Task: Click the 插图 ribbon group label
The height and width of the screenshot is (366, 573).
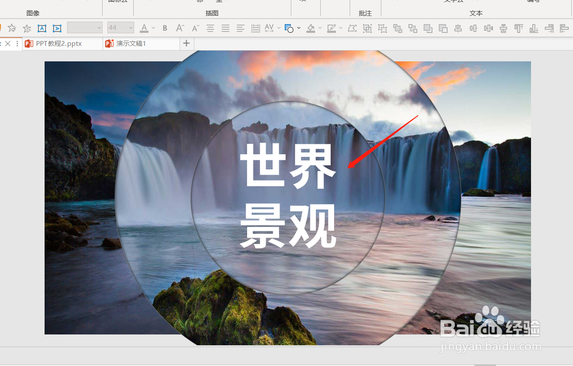Action: [x=212, y=13]
